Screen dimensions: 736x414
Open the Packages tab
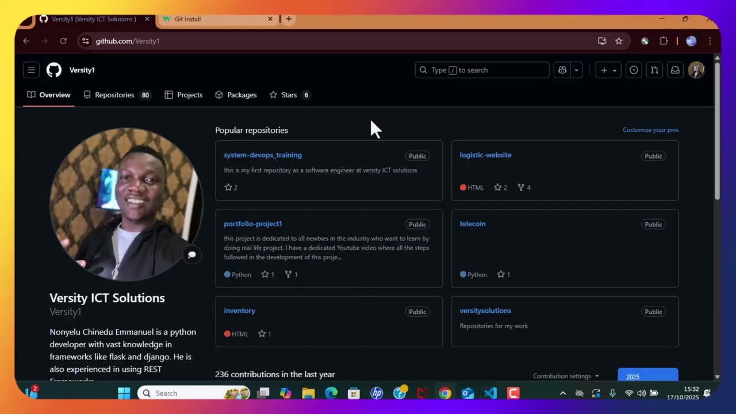coord(236,95)
